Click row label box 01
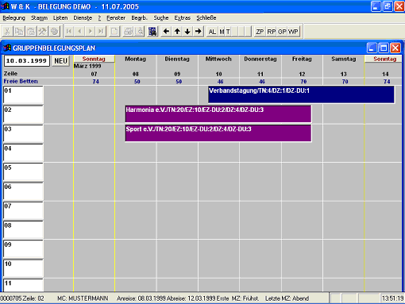This screenshot has height=304, width=405. [x=23, y=94]
